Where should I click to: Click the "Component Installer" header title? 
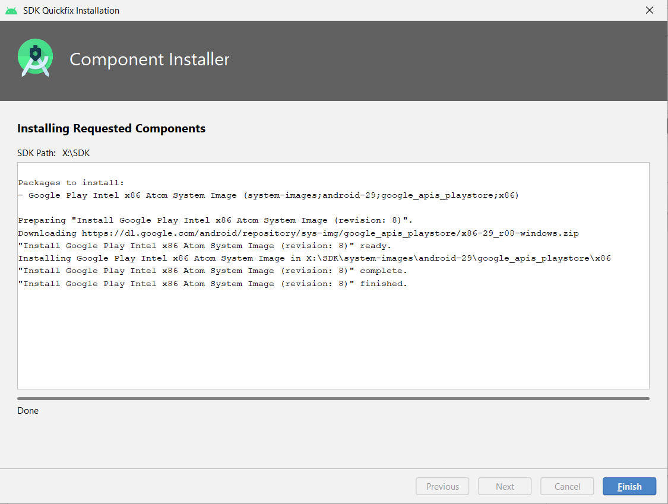150,59
